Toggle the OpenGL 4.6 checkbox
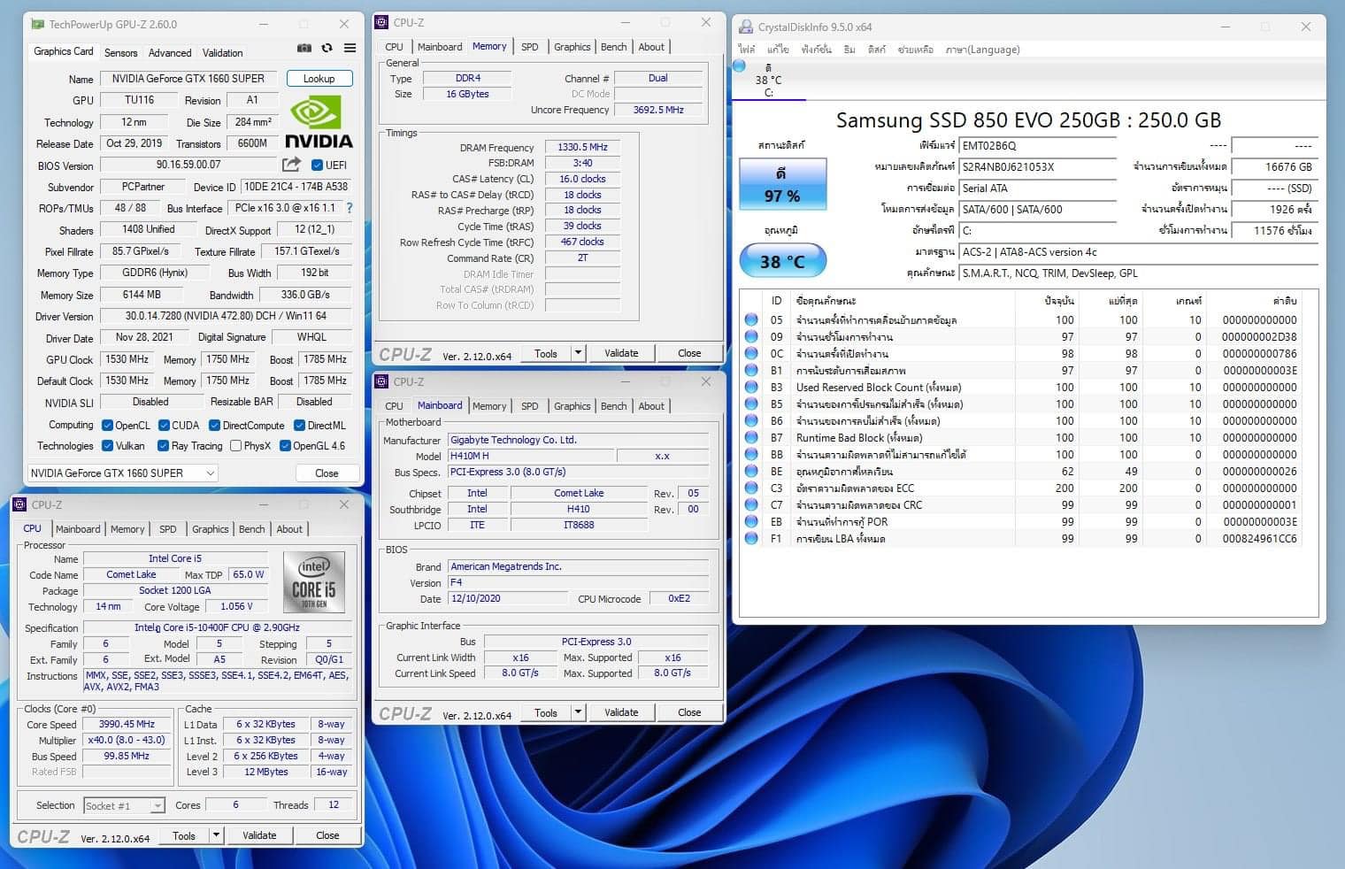Screen dimensions: 1345x869 285,446
